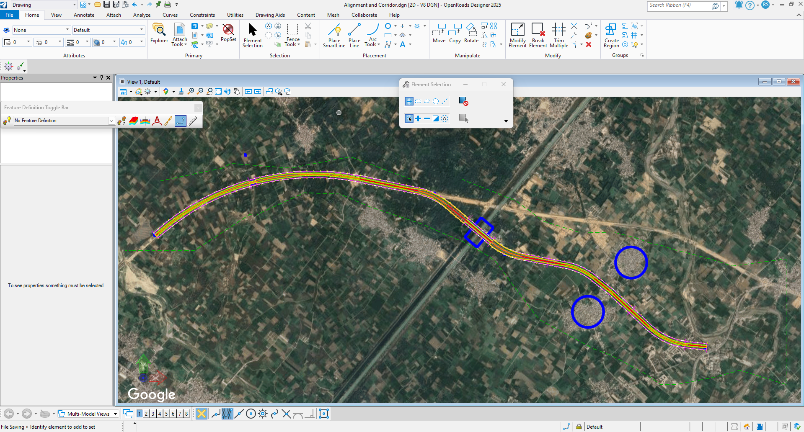Screen dimensions: 804x432
Task: Open the Constraints ribbon tab
Action: [x=202, y=15]
